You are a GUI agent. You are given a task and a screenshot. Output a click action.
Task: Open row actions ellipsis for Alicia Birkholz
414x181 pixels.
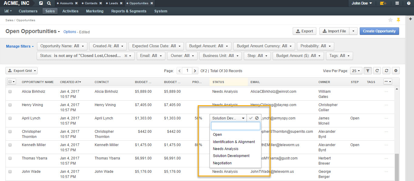click(386, 92)
